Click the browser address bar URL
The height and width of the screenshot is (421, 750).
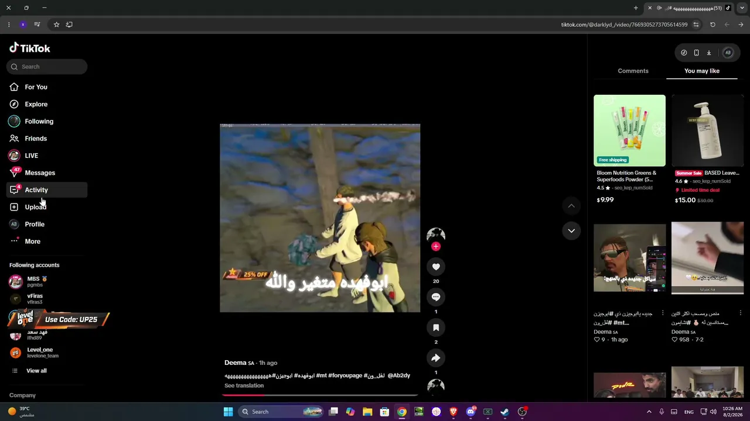[624, 25]
